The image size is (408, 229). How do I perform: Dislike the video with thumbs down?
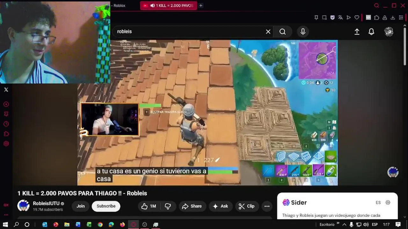(x=168, y=206)
